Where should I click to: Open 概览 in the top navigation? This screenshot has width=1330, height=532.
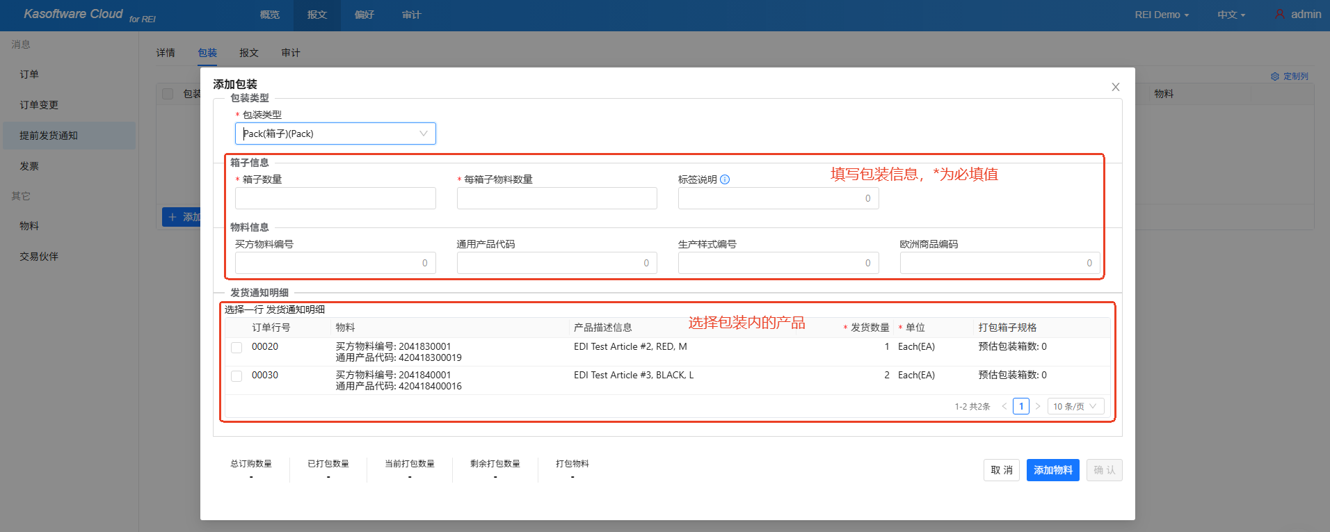pyautogui.click(x=270, y=15)
